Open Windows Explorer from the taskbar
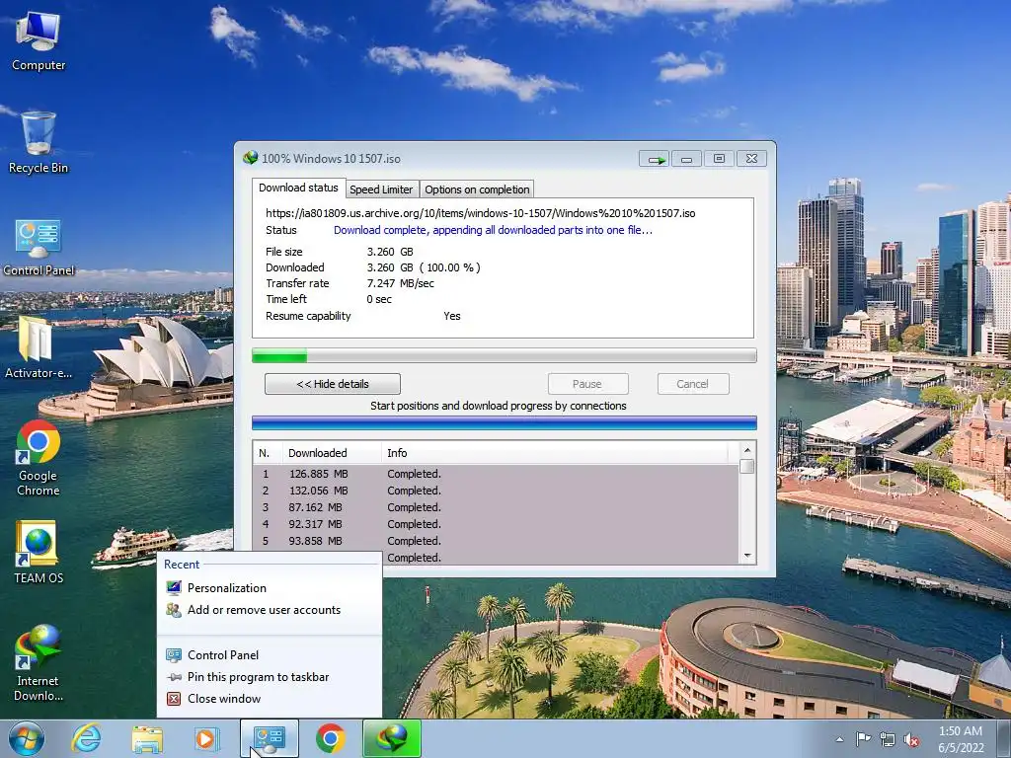The image size is (1011, 758). [147, 738]
